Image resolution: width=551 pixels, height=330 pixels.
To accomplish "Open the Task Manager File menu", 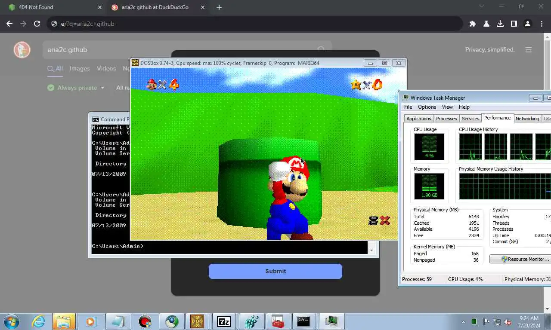I will 408,107.
